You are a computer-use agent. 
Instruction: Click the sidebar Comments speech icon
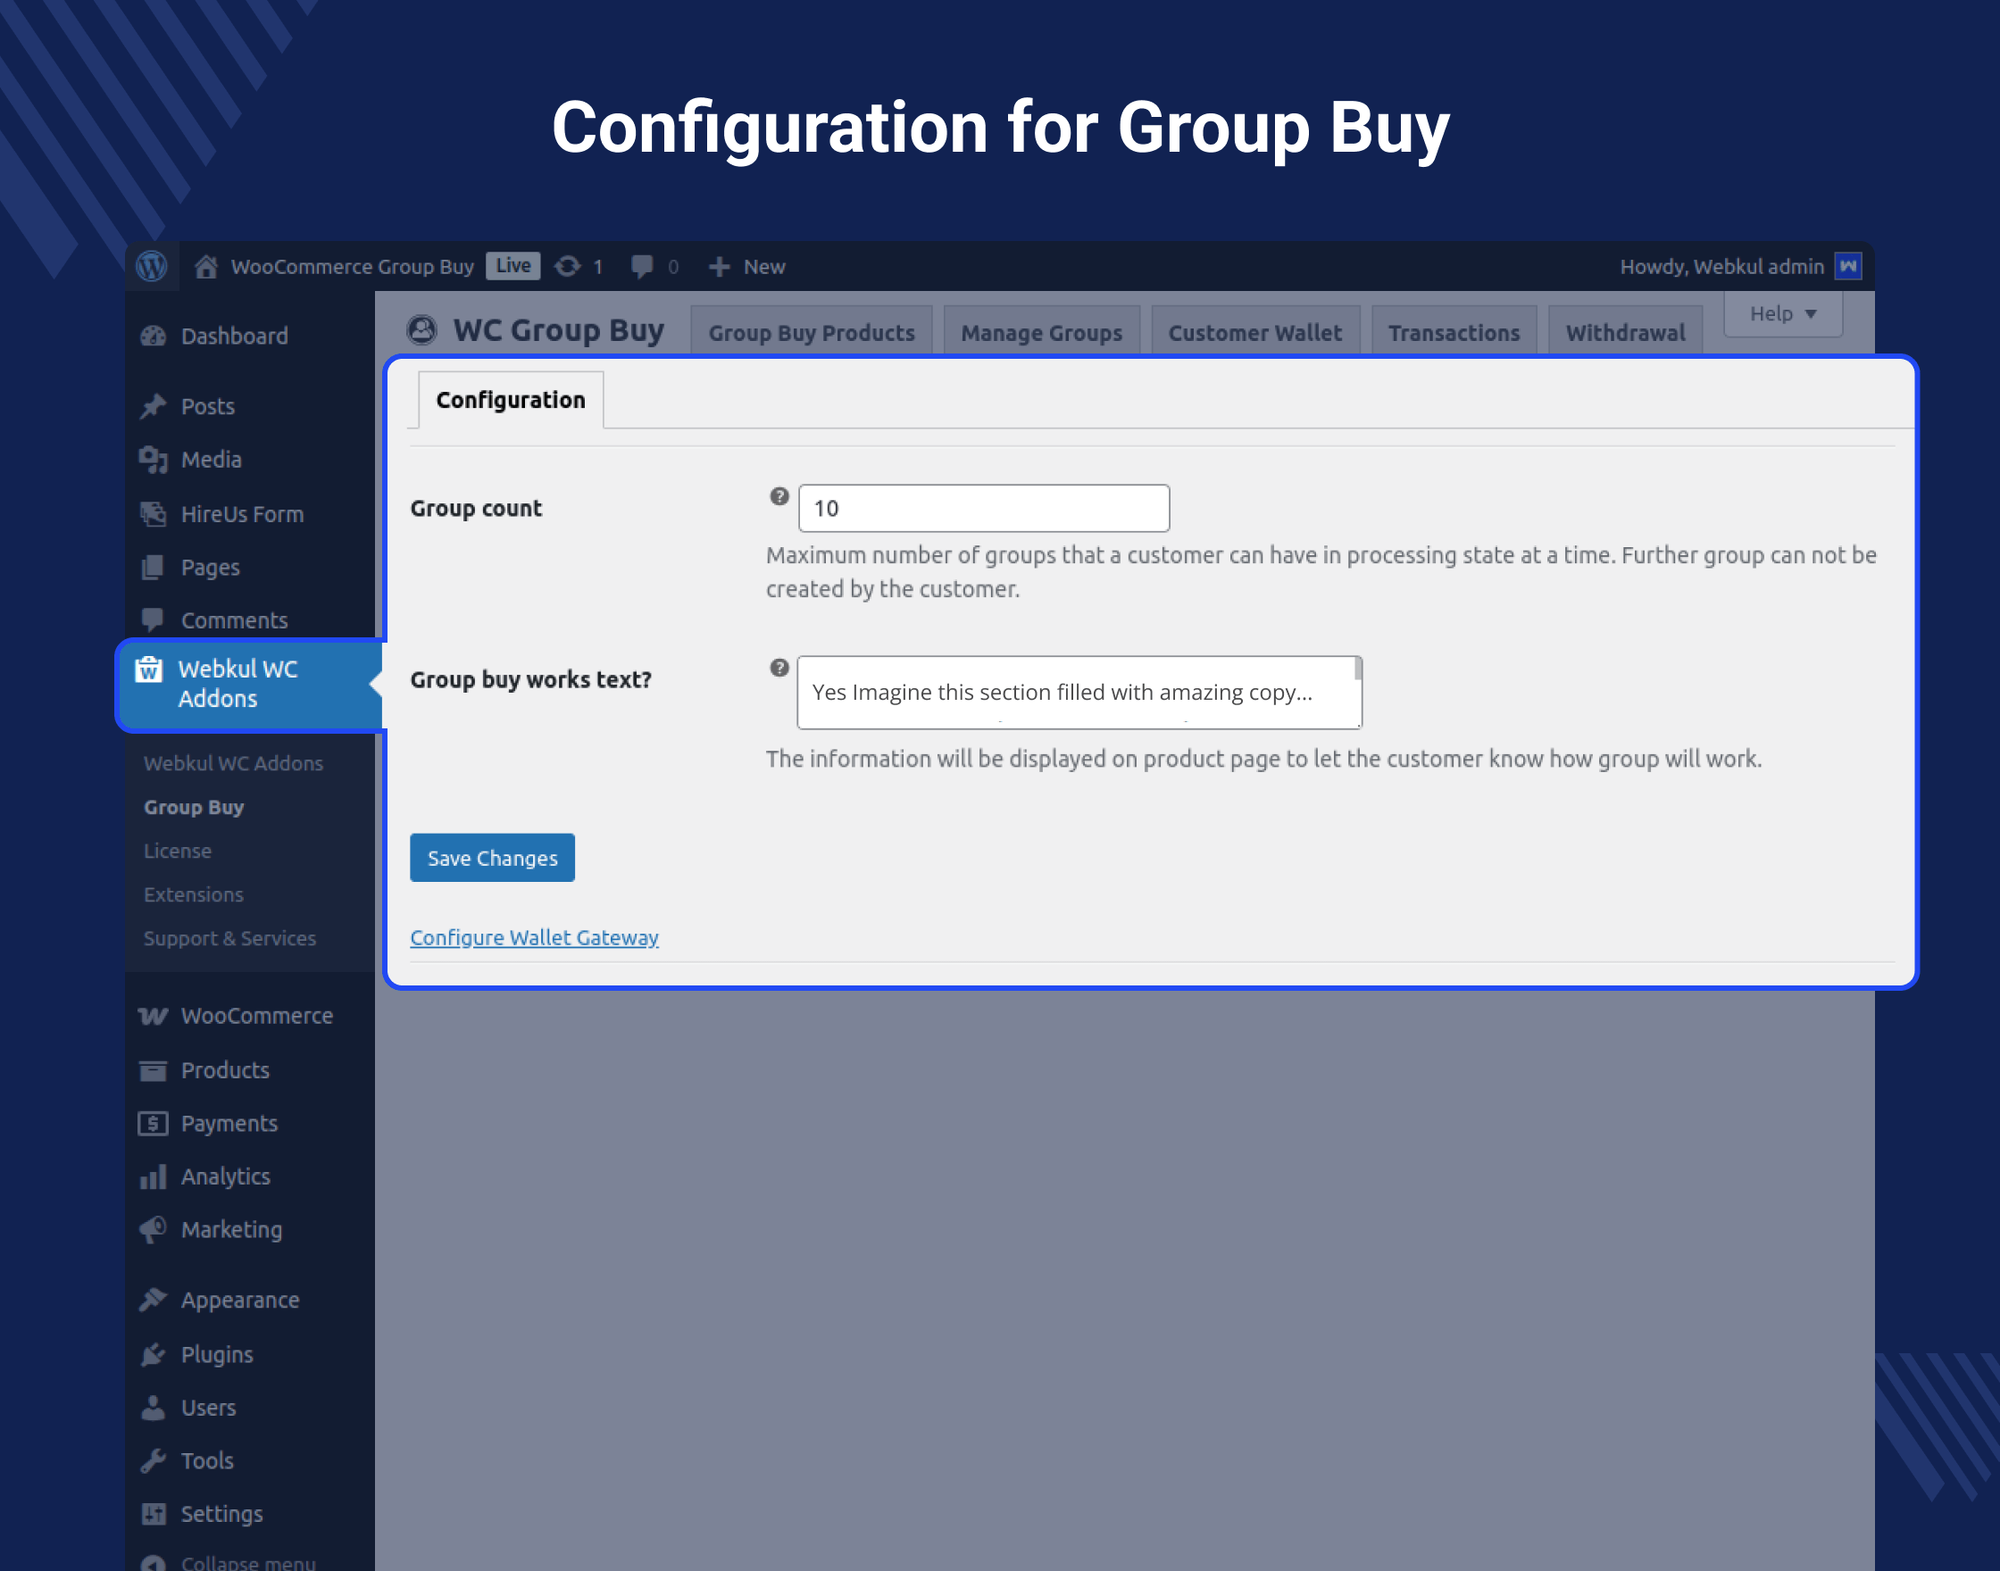point(154,620)
